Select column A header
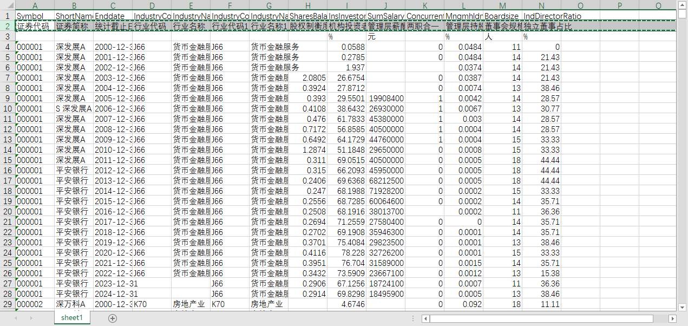688x326 pixels. click(x=35, y=5)
